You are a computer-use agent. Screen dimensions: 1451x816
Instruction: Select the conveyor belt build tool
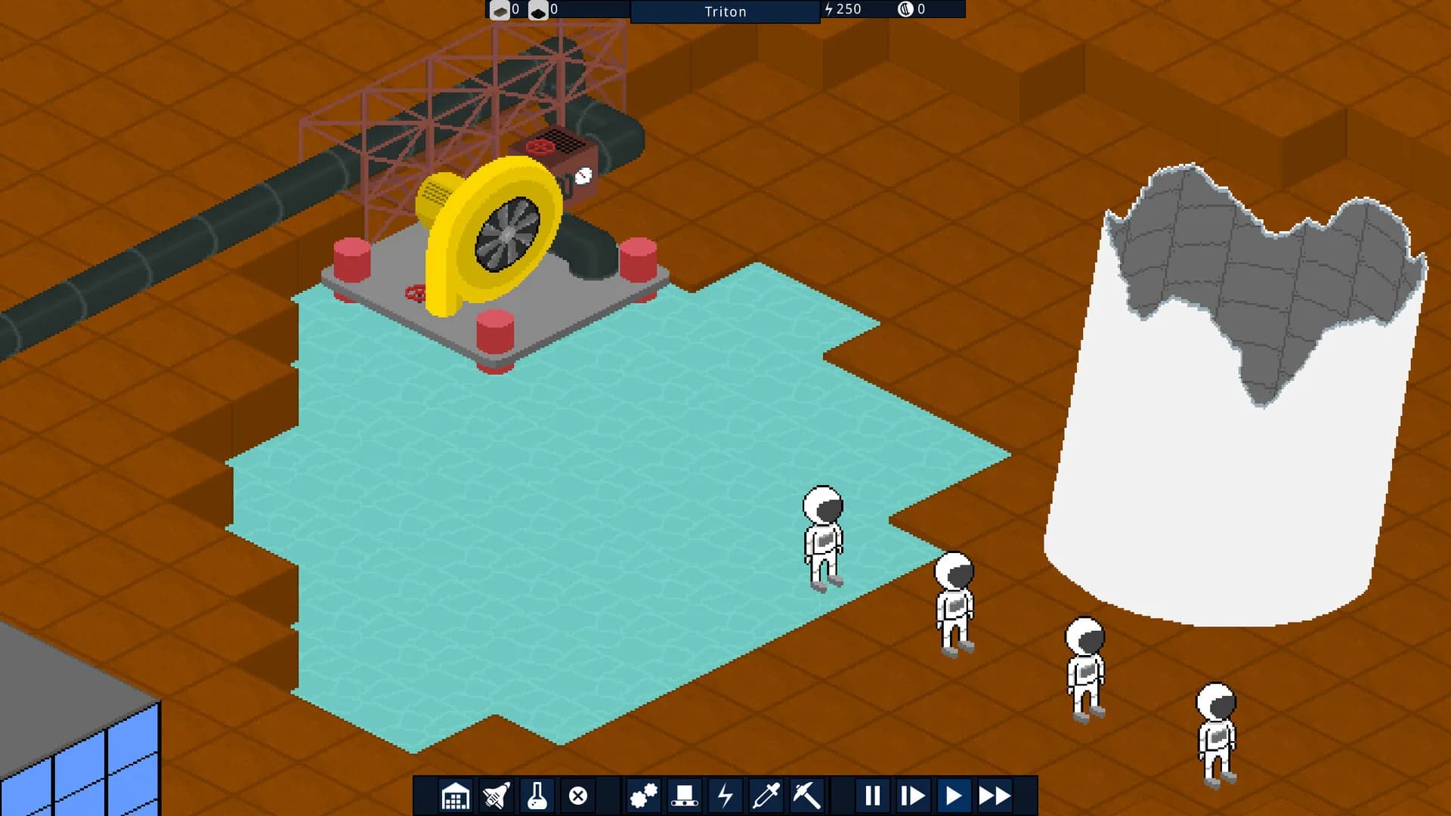click(x=684, y=796)
